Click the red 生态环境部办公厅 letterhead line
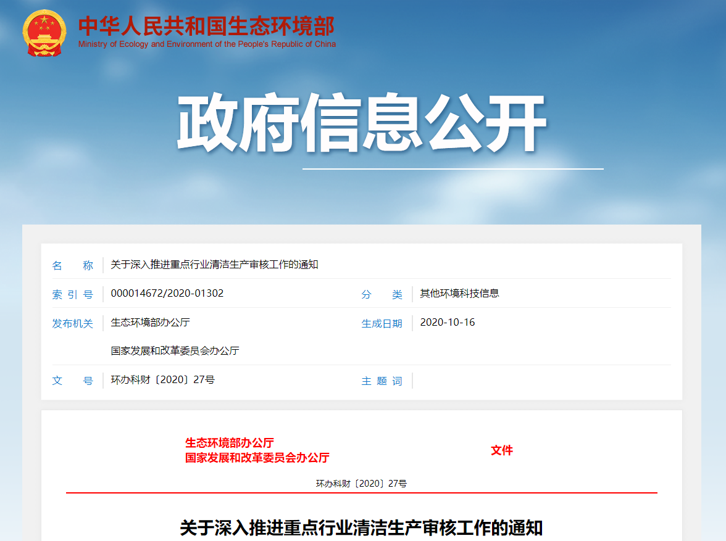 point(230,443)
